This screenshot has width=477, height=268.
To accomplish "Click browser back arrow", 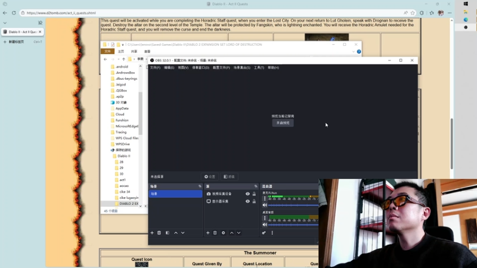I will coord(5,13).
